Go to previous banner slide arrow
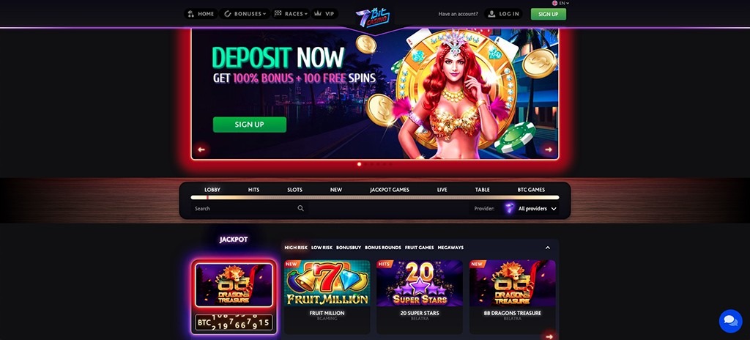The image size is (750, 340). (x=201, y=149)
